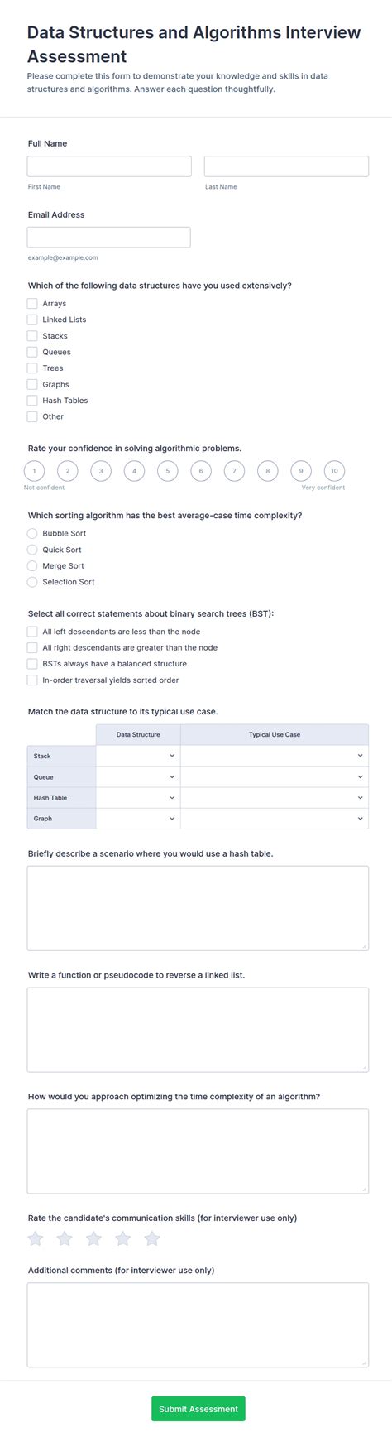Click the first star in communication rating
392x1442 pixels.
pyautogui.click(x=36, y=1238)
